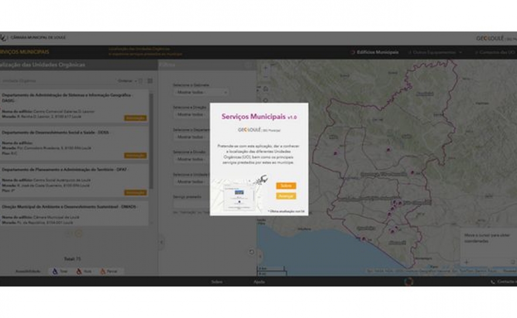Click the plus icon in the coordinates widget
The image size is (517, 318).
(467, 262)
